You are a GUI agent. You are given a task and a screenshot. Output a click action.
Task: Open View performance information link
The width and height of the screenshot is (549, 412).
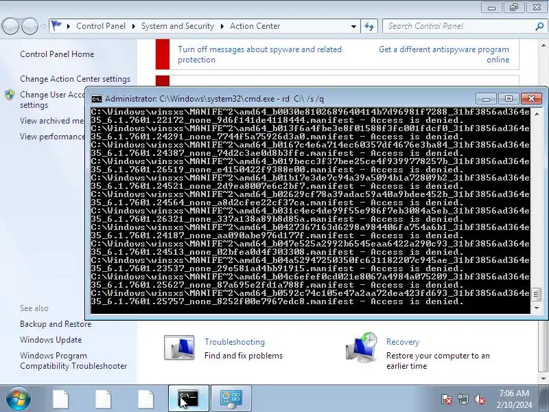pyautogui.click(x=53, y=136)
